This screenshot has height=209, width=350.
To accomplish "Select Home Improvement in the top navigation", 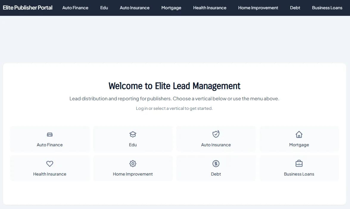I will [x=258, y=8].
